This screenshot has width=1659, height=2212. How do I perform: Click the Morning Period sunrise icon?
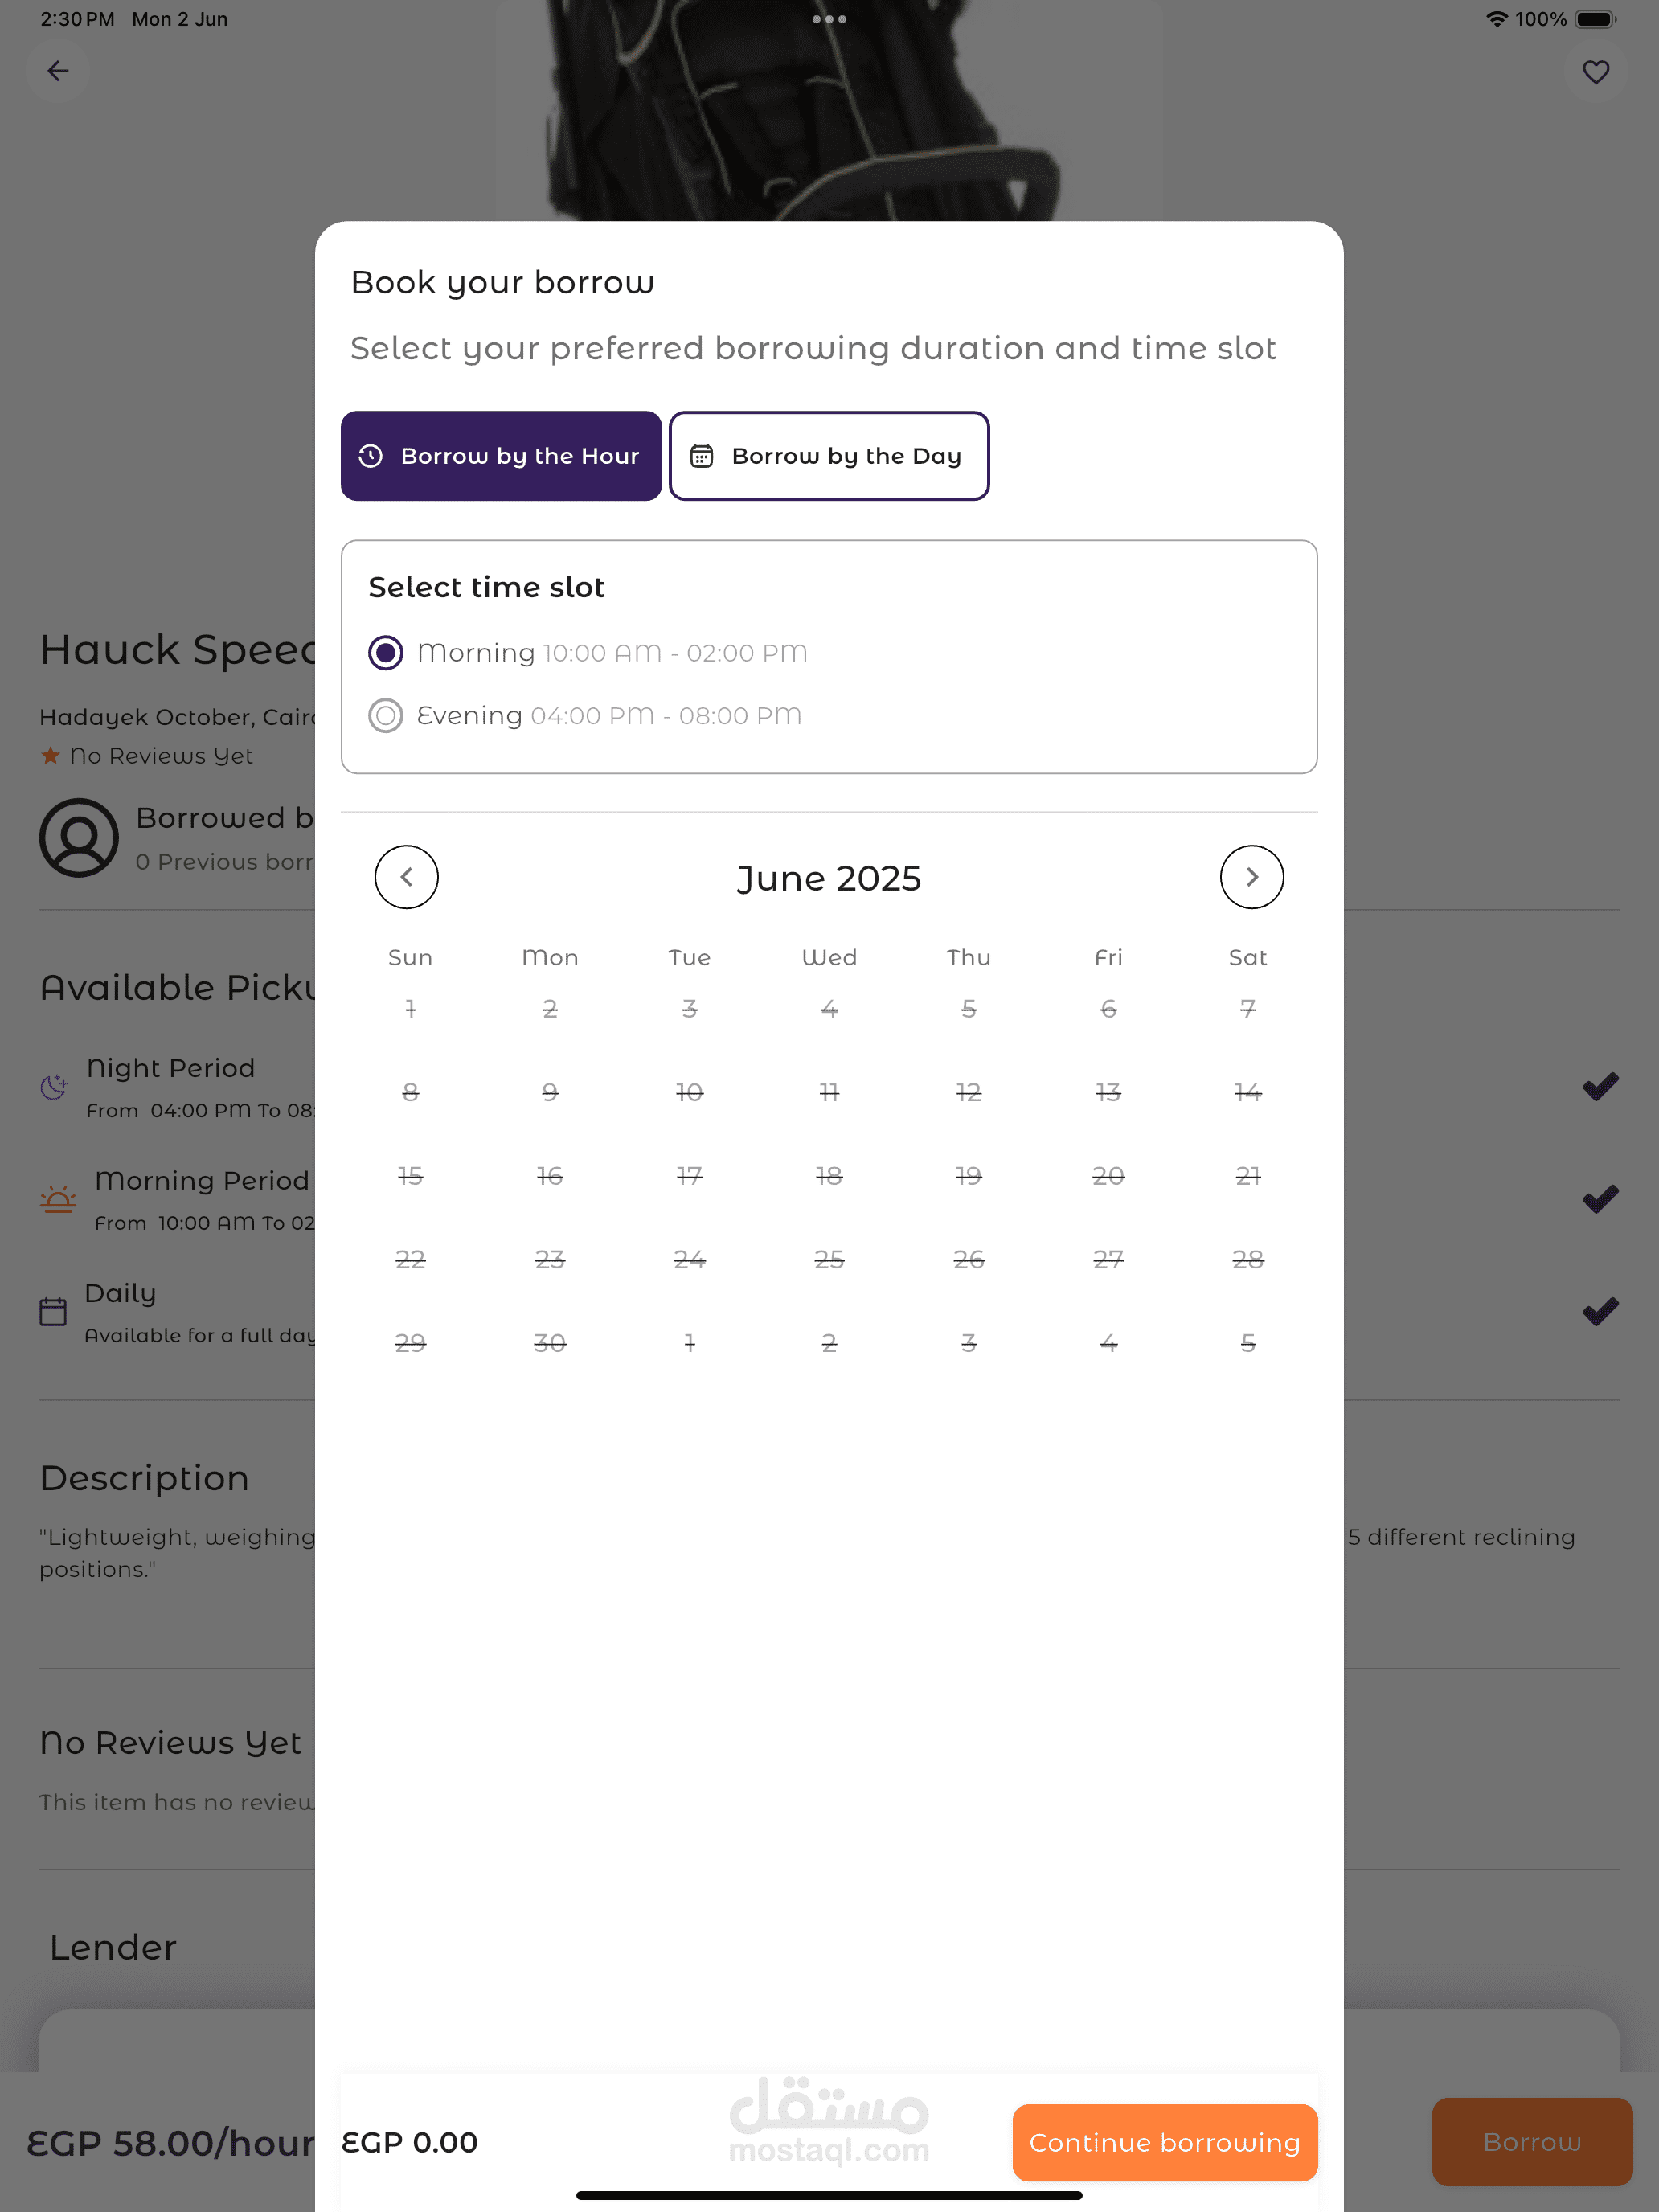tap(58, 1199)
